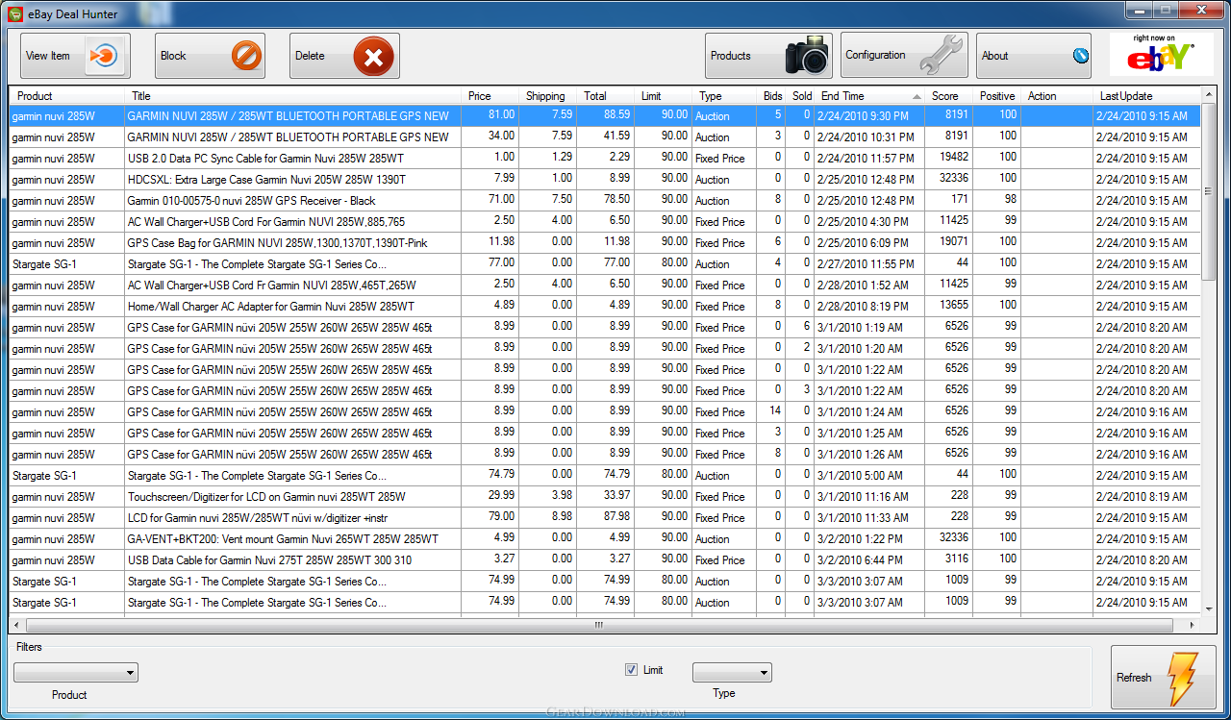
Task: Select row HDCSXL: Extra Large Case Garmin Nuvi
Action: 605,179
